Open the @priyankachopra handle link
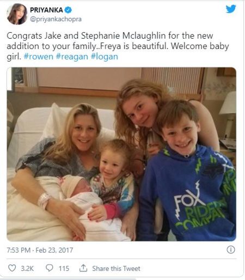 (x=56, y=19)
